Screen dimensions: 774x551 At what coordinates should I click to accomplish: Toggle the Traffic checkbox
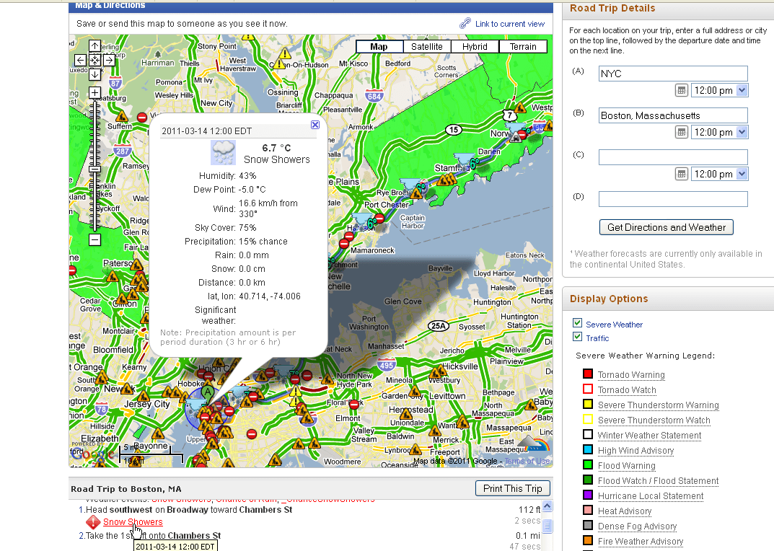pyautogui.click(x=578, y=337)
